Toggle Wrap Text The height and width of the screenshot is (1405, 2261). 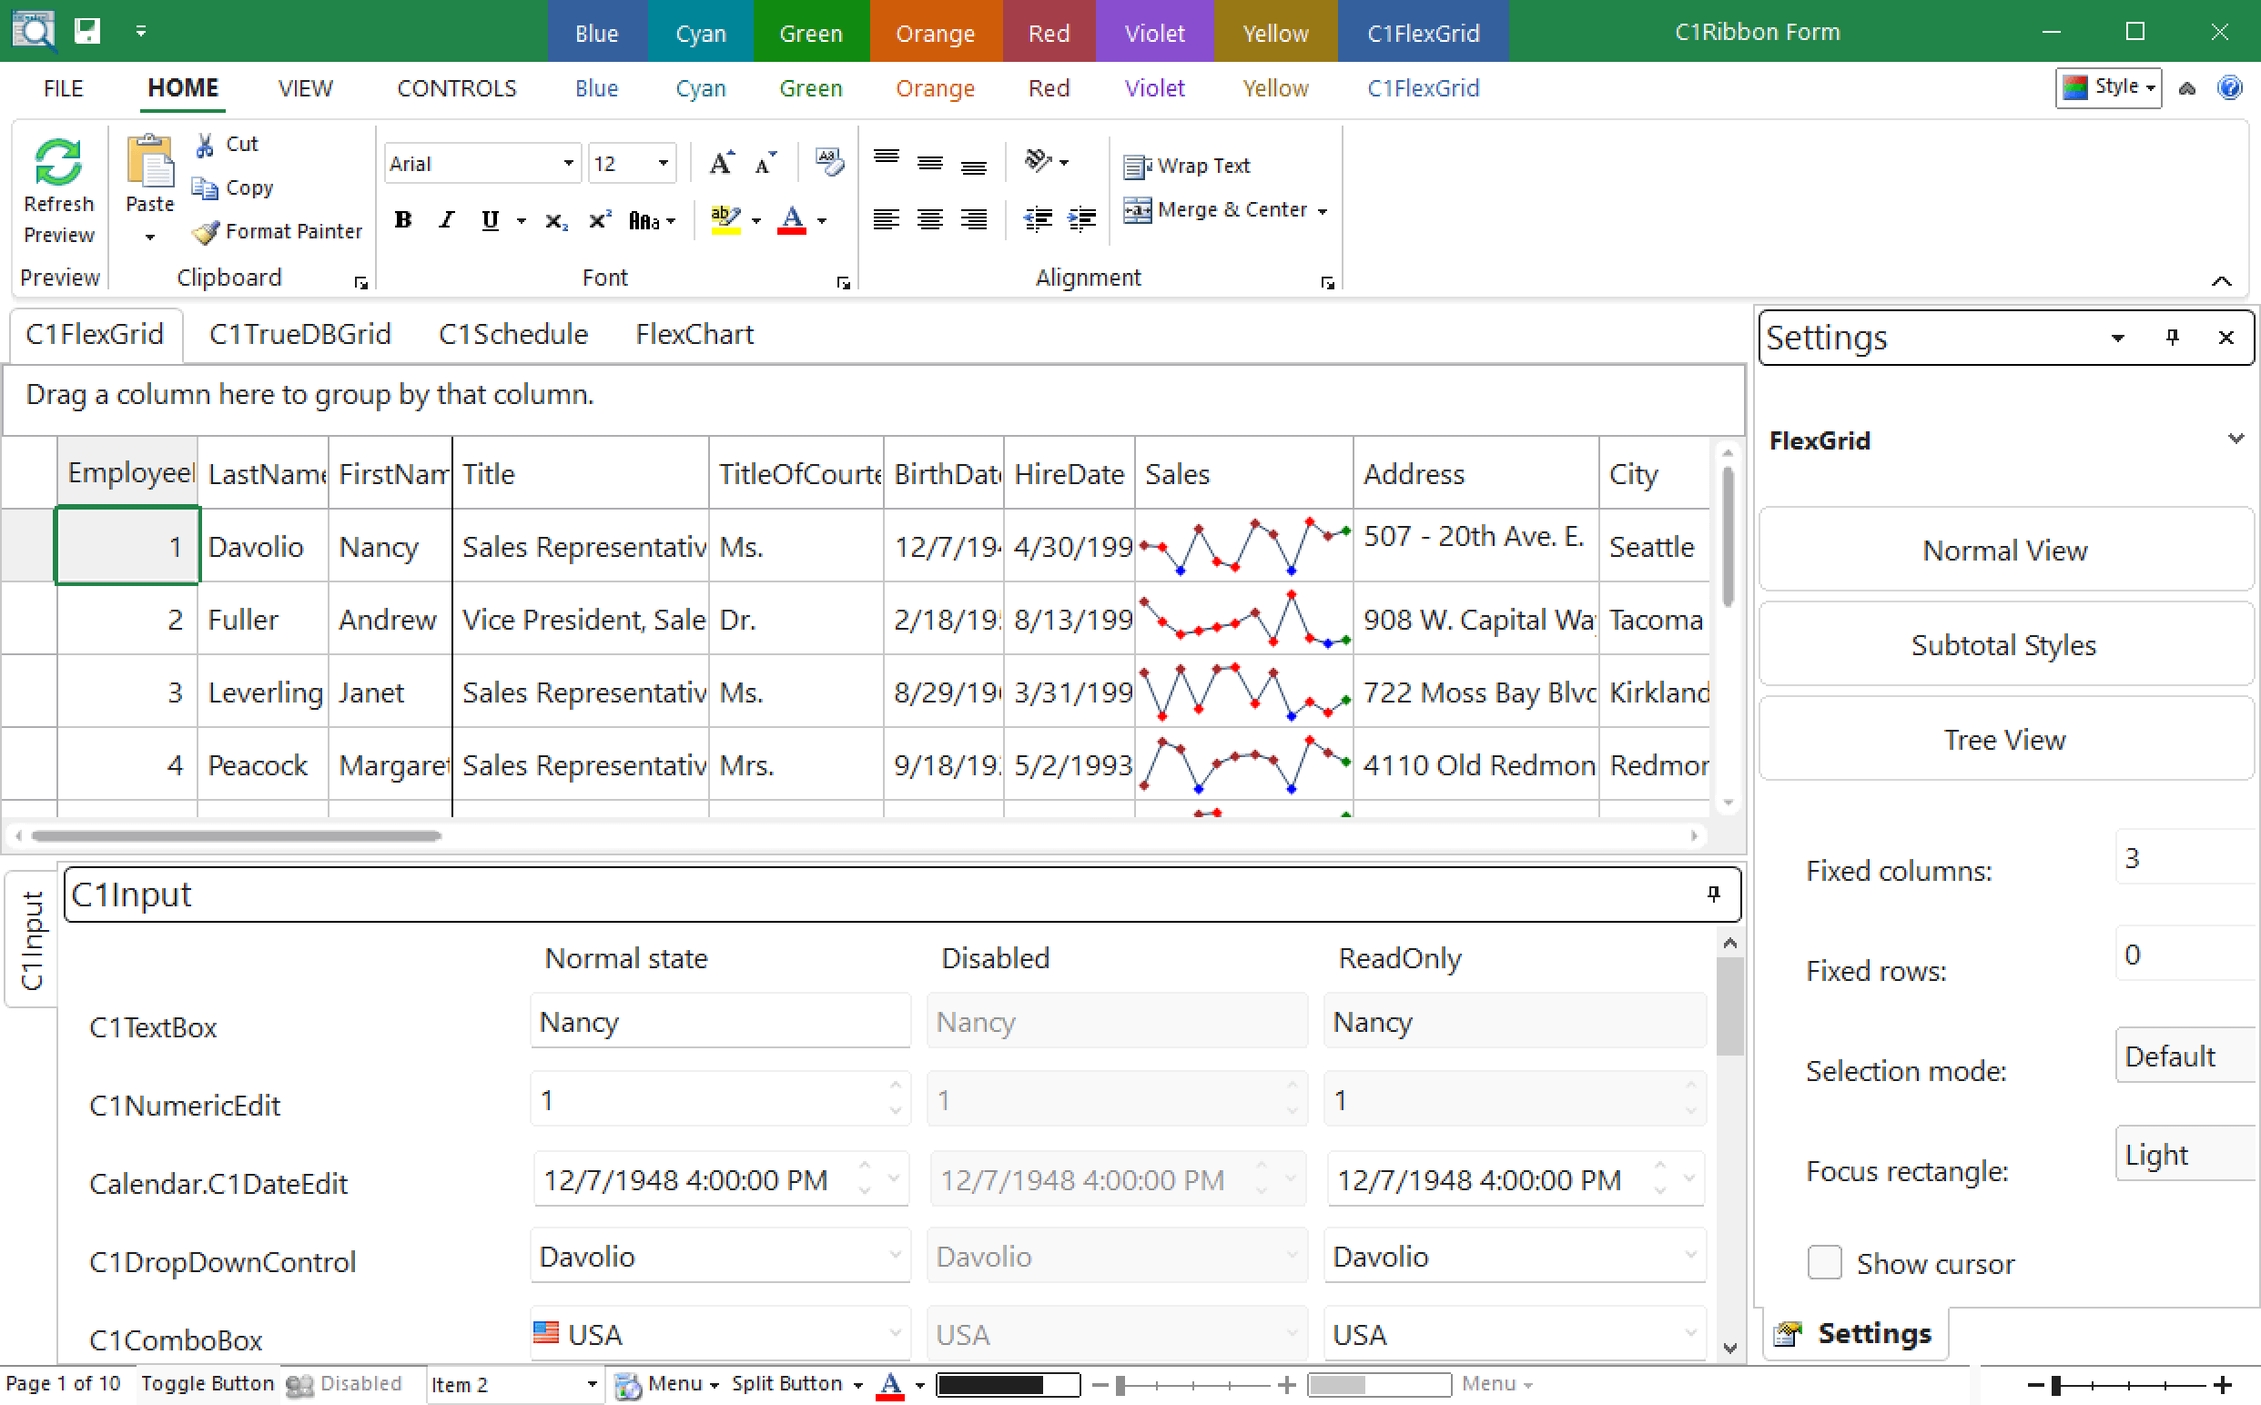[x=1187, y=166]
